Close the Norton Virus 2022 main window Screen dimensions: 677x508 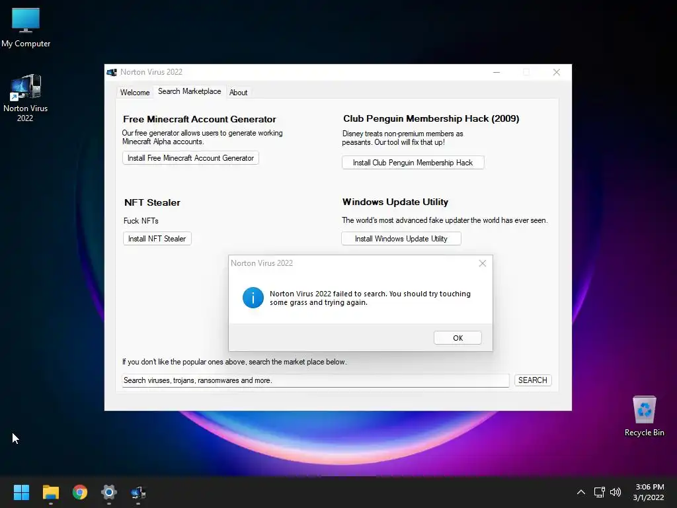click(557, 72)
